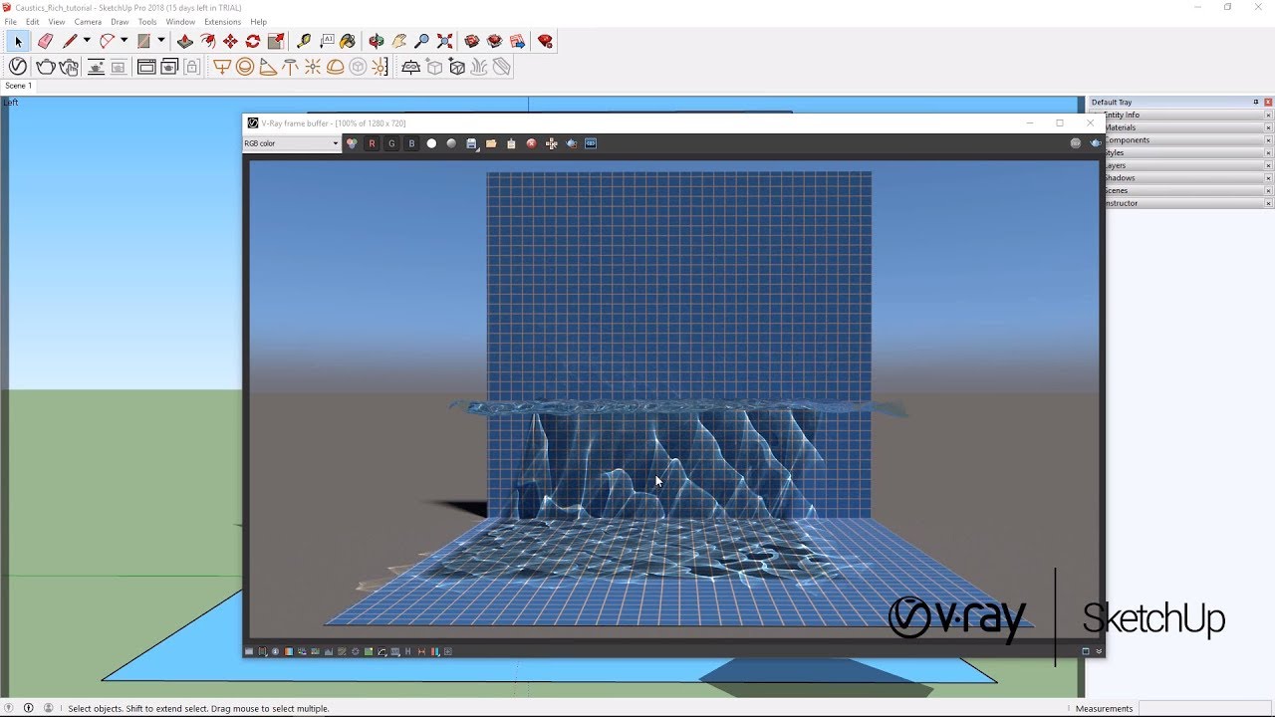Toggle monochromatic mode gray circle
The height and width of the screenshot is (717, 1275).
[x=451, y=143]
